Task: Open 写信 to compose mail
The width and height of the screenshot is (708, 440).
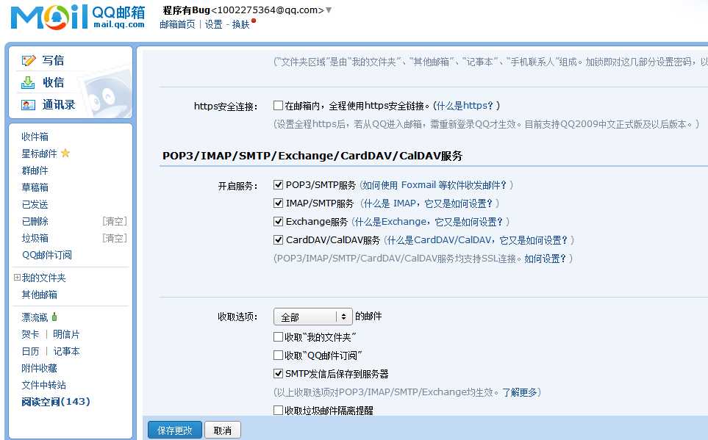Action: [53, 60]
